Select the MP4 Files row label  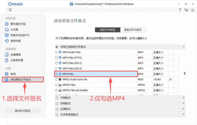point(68,74)
